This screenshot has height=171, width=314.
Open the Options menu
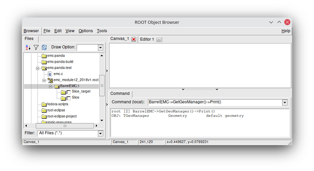[x=86, y=31]
